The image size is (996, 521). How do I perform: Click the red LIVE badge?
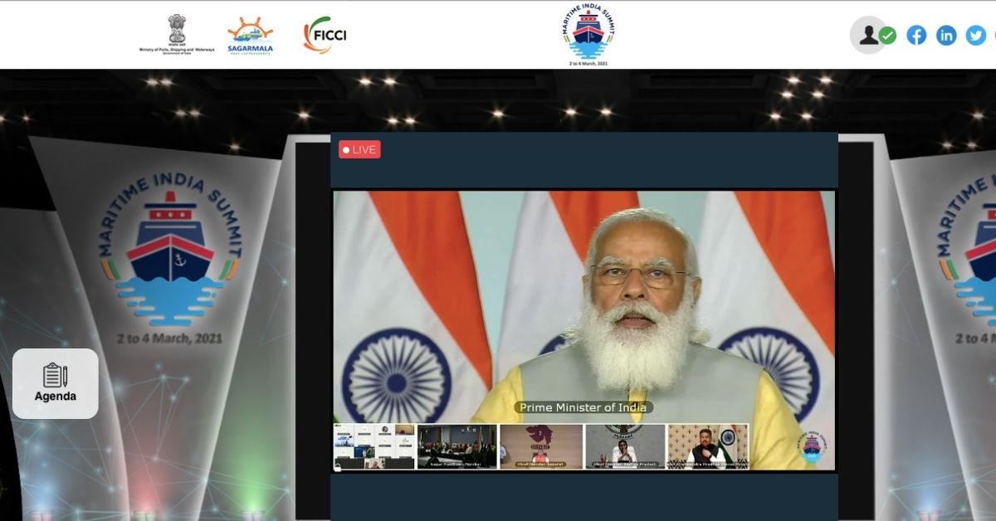click(359, 149)
